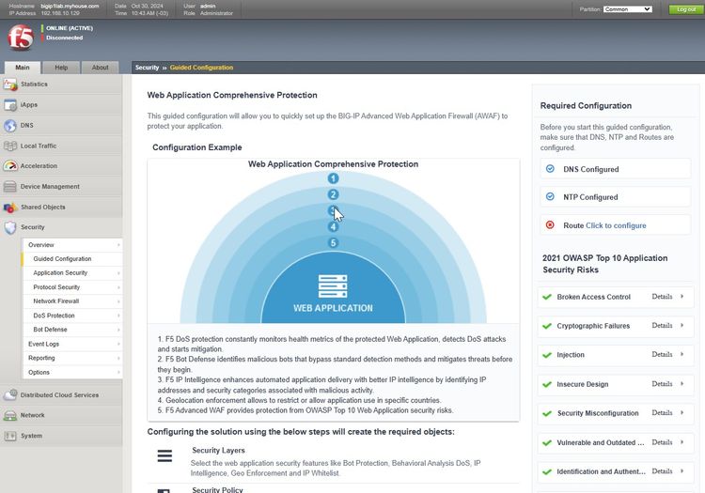Image resolution: width=705 pixels, height=493 pixels.
Task: Click the Disconnected status text
Action: (x=64, y=38)
